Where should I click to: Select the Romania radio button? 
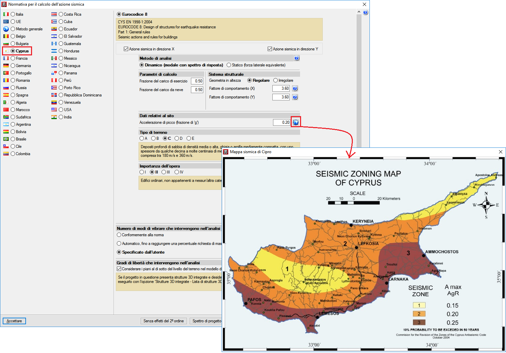tap(13, 80)
